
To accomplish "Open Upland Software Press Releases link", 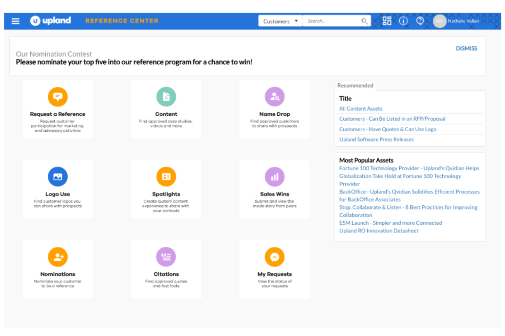I will (x=376, y=140).
